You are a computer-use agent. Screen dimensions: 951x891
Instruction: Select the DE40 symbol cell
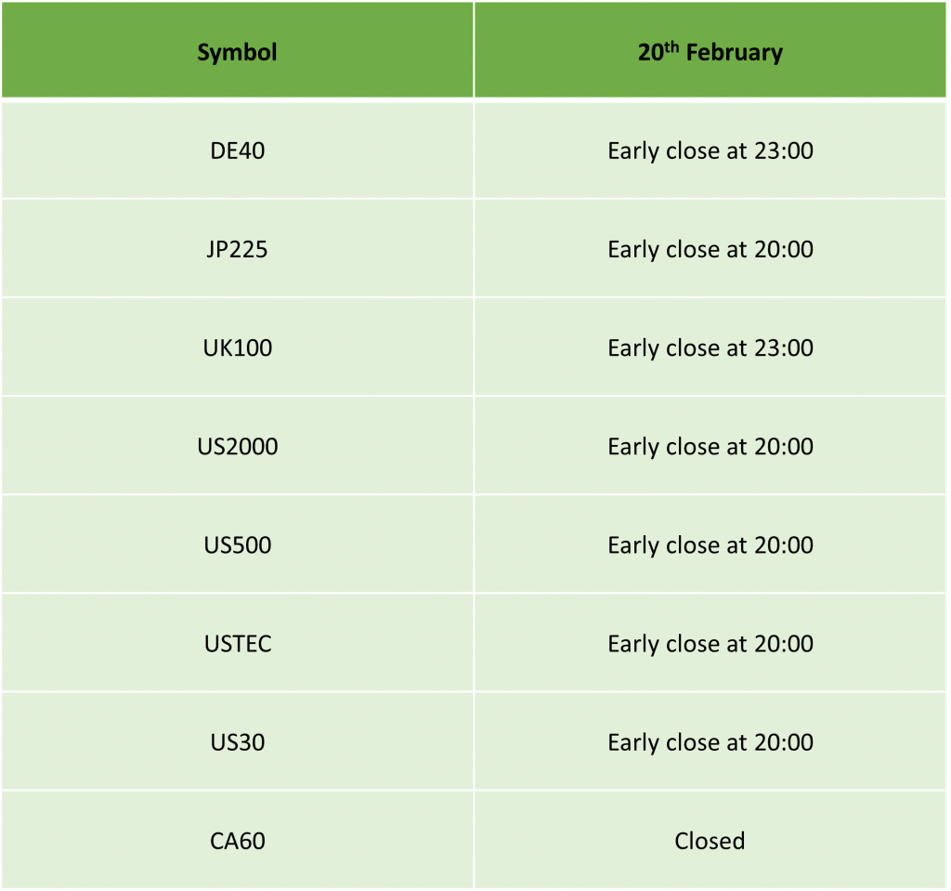237,151
